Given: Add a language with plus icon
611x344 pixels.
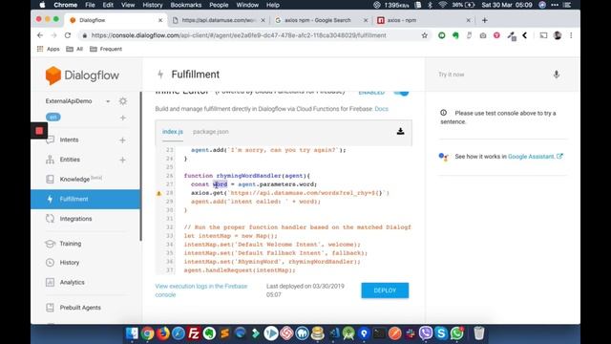Looking at the screenshot, I should (x=123, y=118).
